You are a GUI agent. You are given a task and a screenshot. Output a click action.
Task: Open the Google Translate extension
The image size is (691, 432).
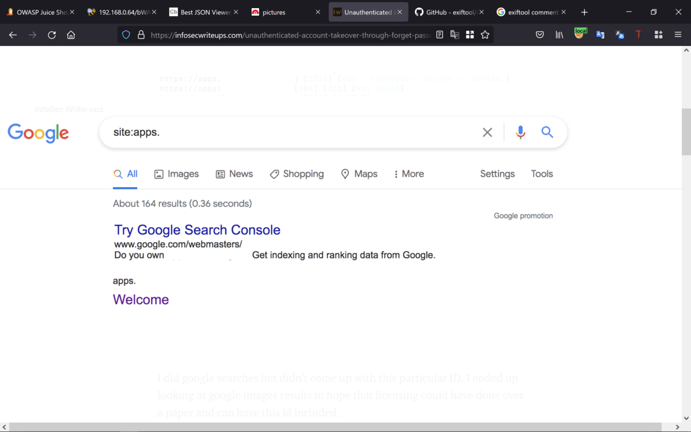600,35
